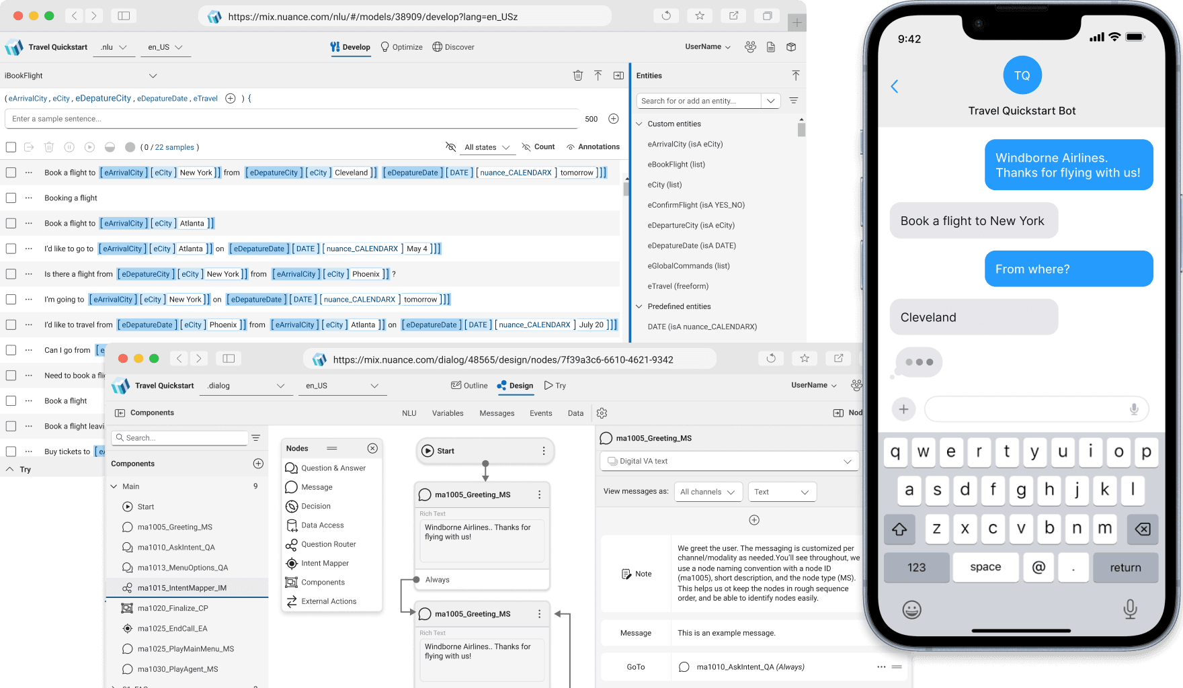Image resolution: width=1183 pixels, height=688 pixels.
Task: Select ma1015_IntentMapper_IM in components tree
Action: coord(187,588)
